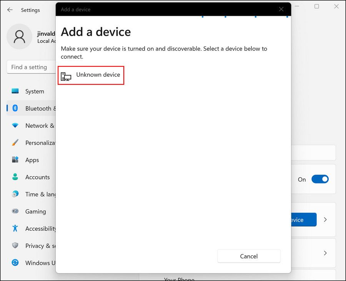
Task: Open the Your Phone section chevron
Action: click(325, 253)
